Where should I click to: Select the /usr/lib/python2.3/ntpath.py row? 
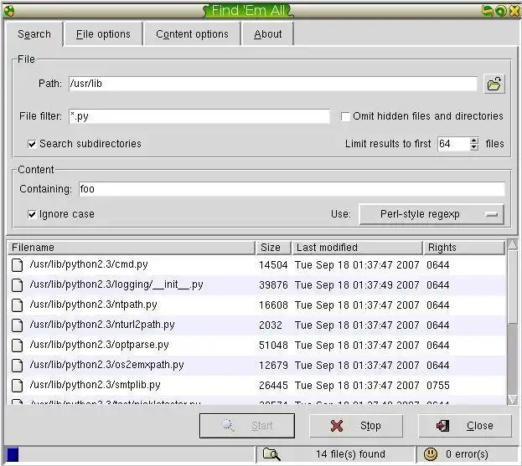[x=256, y=305]
